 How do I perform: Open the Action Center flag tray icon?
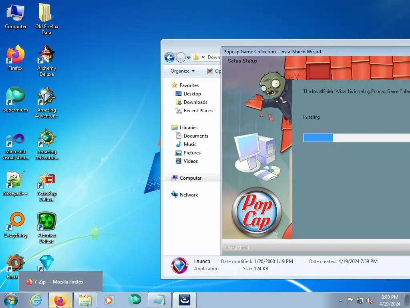350,300
